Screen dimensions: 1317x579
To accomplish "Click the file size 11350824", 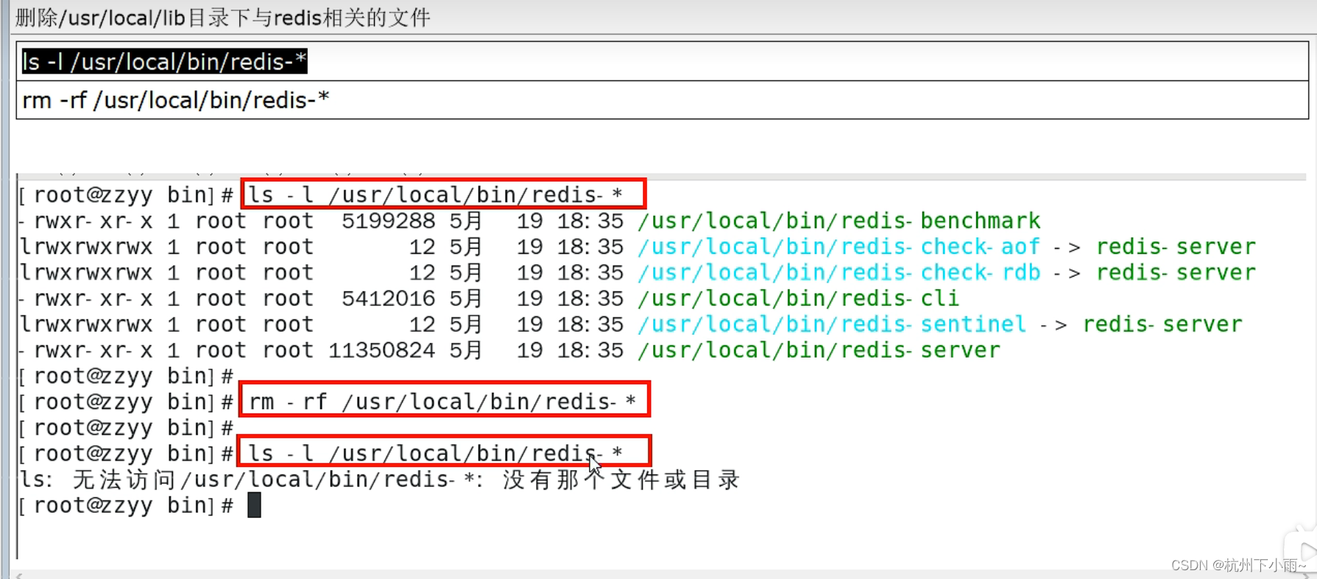I will [x=381, y=349].
